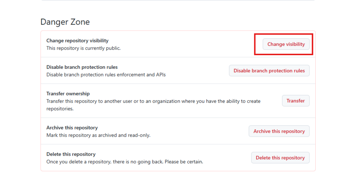Click the Disable branch protection rules button
353x182 pixels.
point(269,71)
